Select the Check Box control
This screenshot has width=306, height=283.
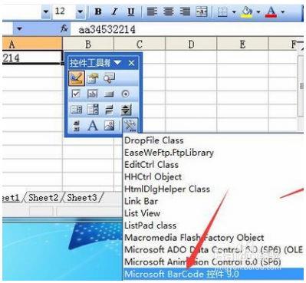click(x=76, y=94)
